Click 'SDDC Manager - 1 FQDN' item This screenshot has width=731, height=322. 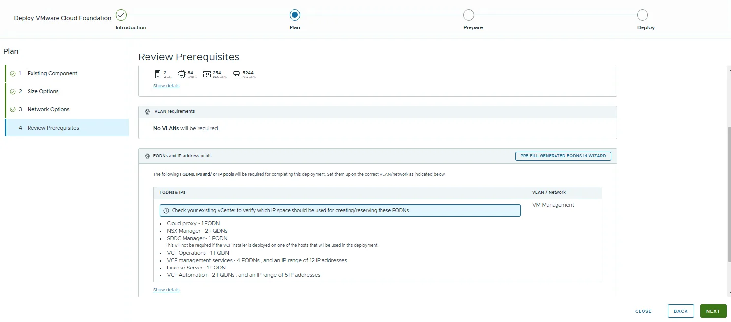(x=197, y=238)
